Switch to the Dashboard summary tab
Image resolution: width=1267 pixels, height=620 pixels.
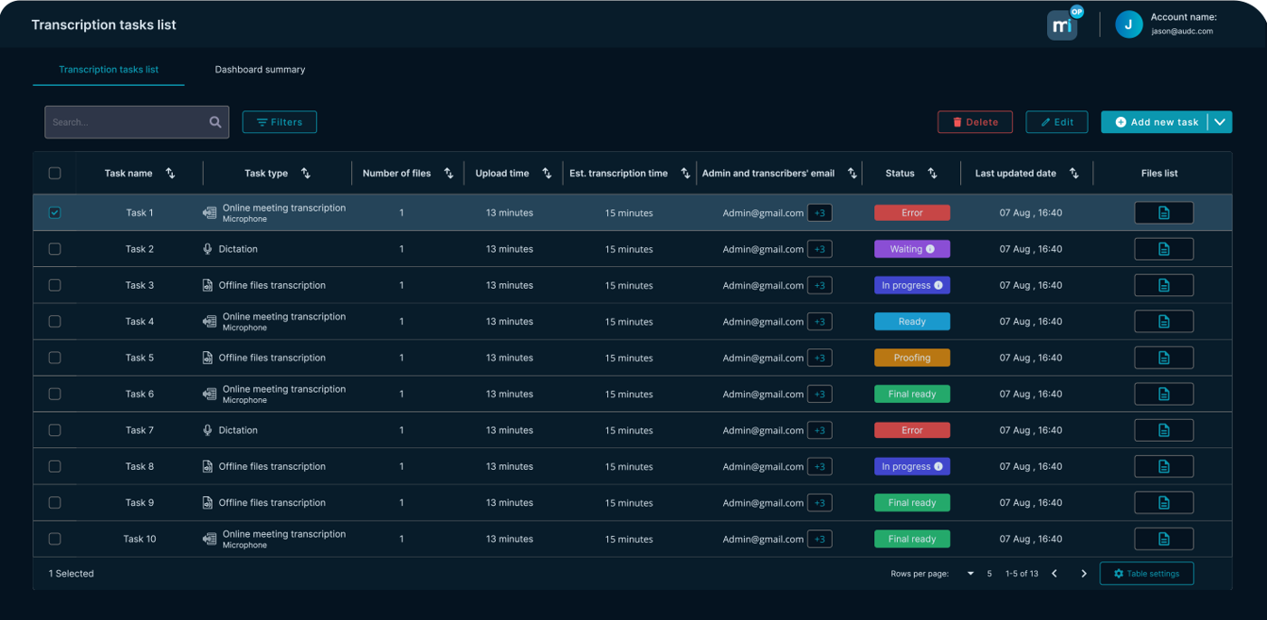[260, 70]
